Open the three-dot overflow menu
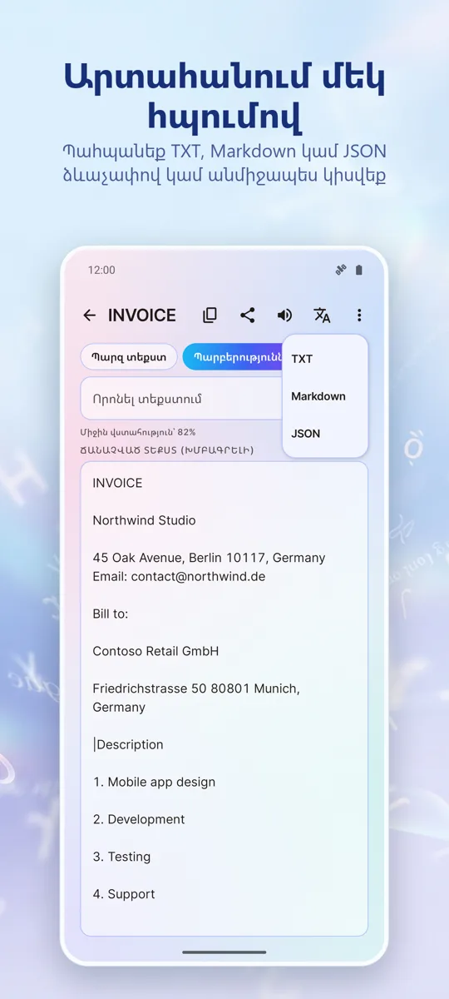Viewport: 449px width, 999px height. coord(359,316)
